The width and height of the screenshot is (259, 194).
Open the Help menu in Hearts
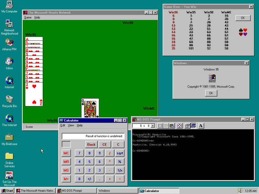pyautogui.click(x=37, y=17)
